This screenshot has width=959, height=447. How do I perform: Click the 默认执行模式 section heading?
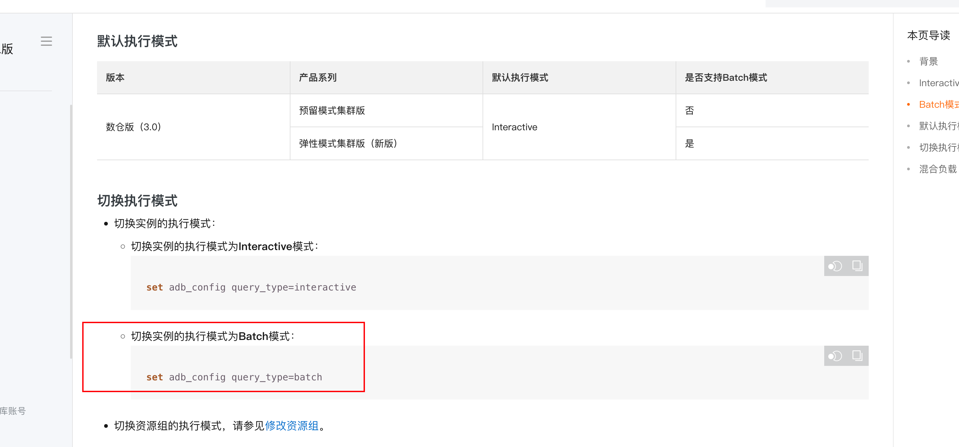click(x=137, y=41)
